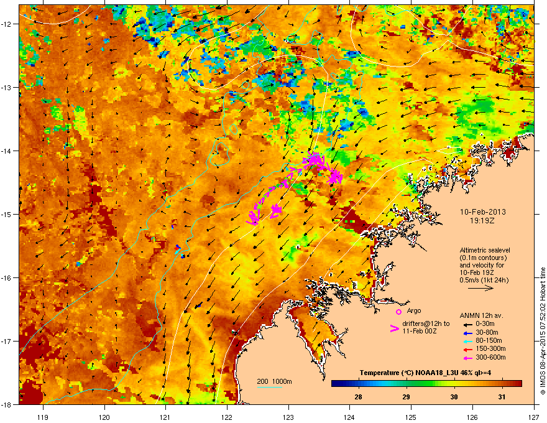Click the latitude axis label -12
Image resolution: width=547 pixels, height=423 pixels.
tap(6, 24)
